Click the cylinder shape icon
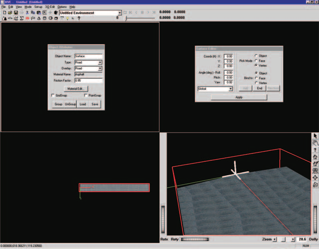This screenshot has width=319, height=249. click(x=44, y=18)
